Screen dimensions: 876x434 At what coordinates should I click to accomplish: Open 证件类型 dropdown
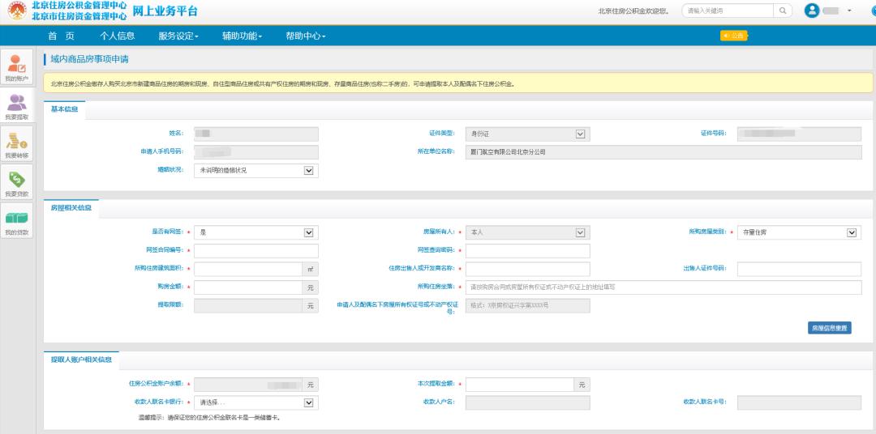pyautogui.click(x=527, y=134)
